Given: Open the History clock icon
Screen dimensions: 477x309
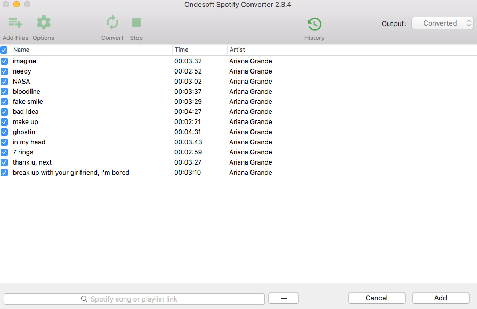Looking at the screenshot, I should (x=314, y=24).
